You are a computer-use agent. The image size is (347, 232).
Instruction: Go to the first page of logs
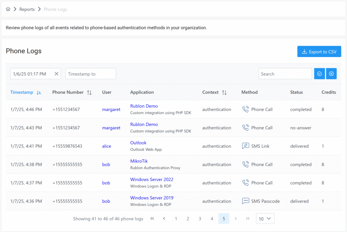click(152, 218)
